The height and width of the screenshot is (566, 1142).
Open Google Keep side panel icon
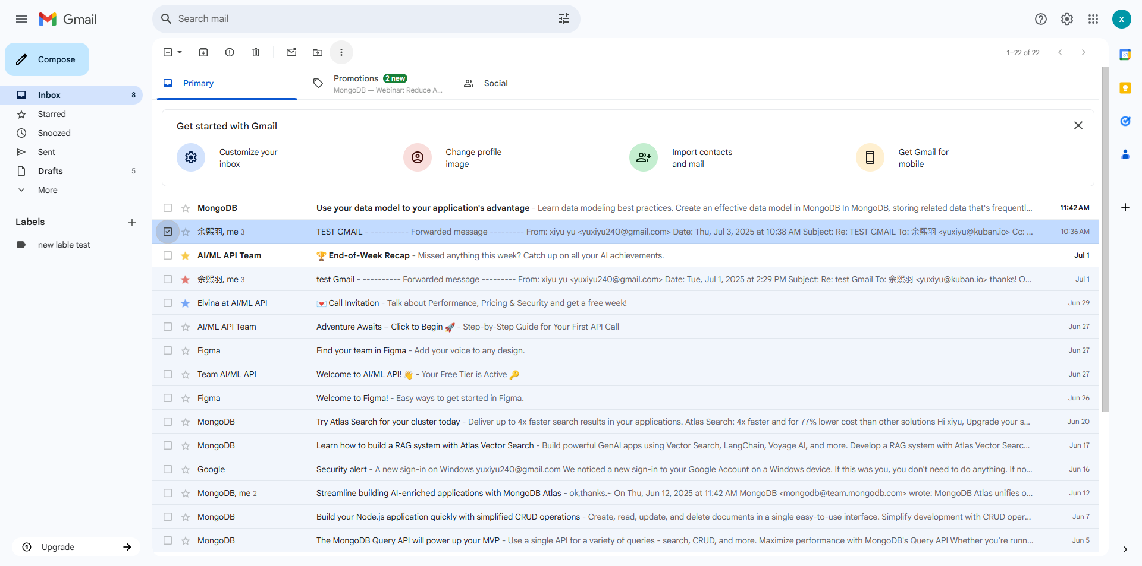[x=1125, y=88]
